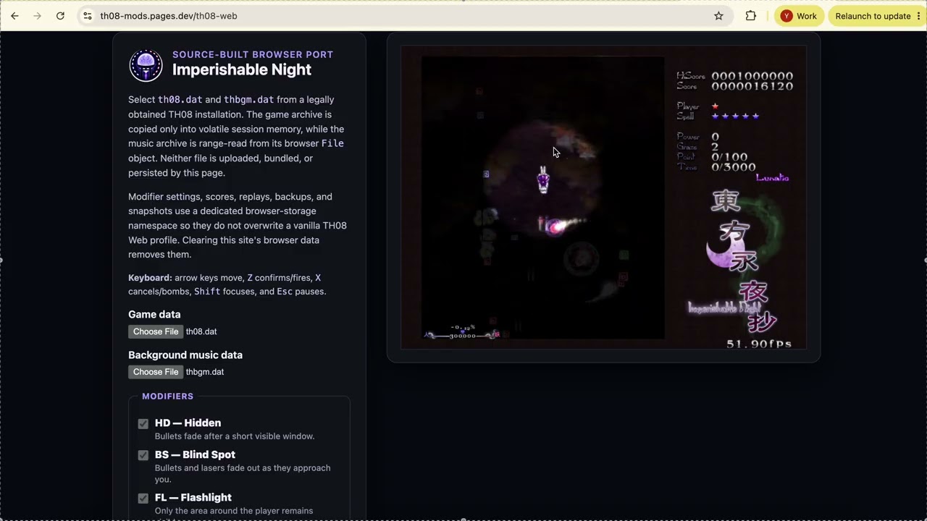Click the 'HD — Hidden' modifier label
927x521 pixels.
point(188,423)
